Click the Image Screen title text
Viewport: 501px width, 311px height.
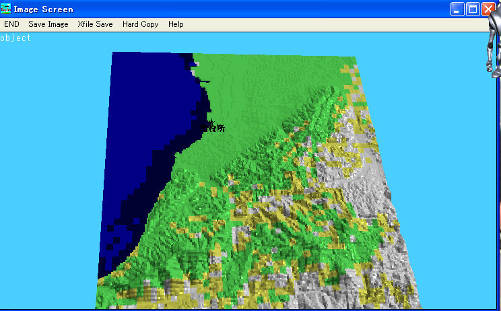[x=44, y=9]
